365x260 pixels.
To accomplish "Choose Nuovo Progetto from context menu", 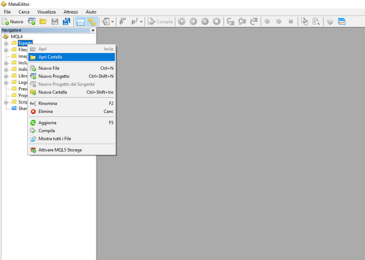I will [72, 76].
